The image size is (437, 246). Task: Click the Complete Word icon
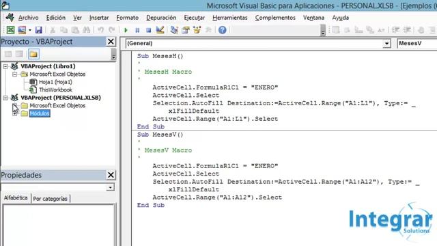coord(381,30)
